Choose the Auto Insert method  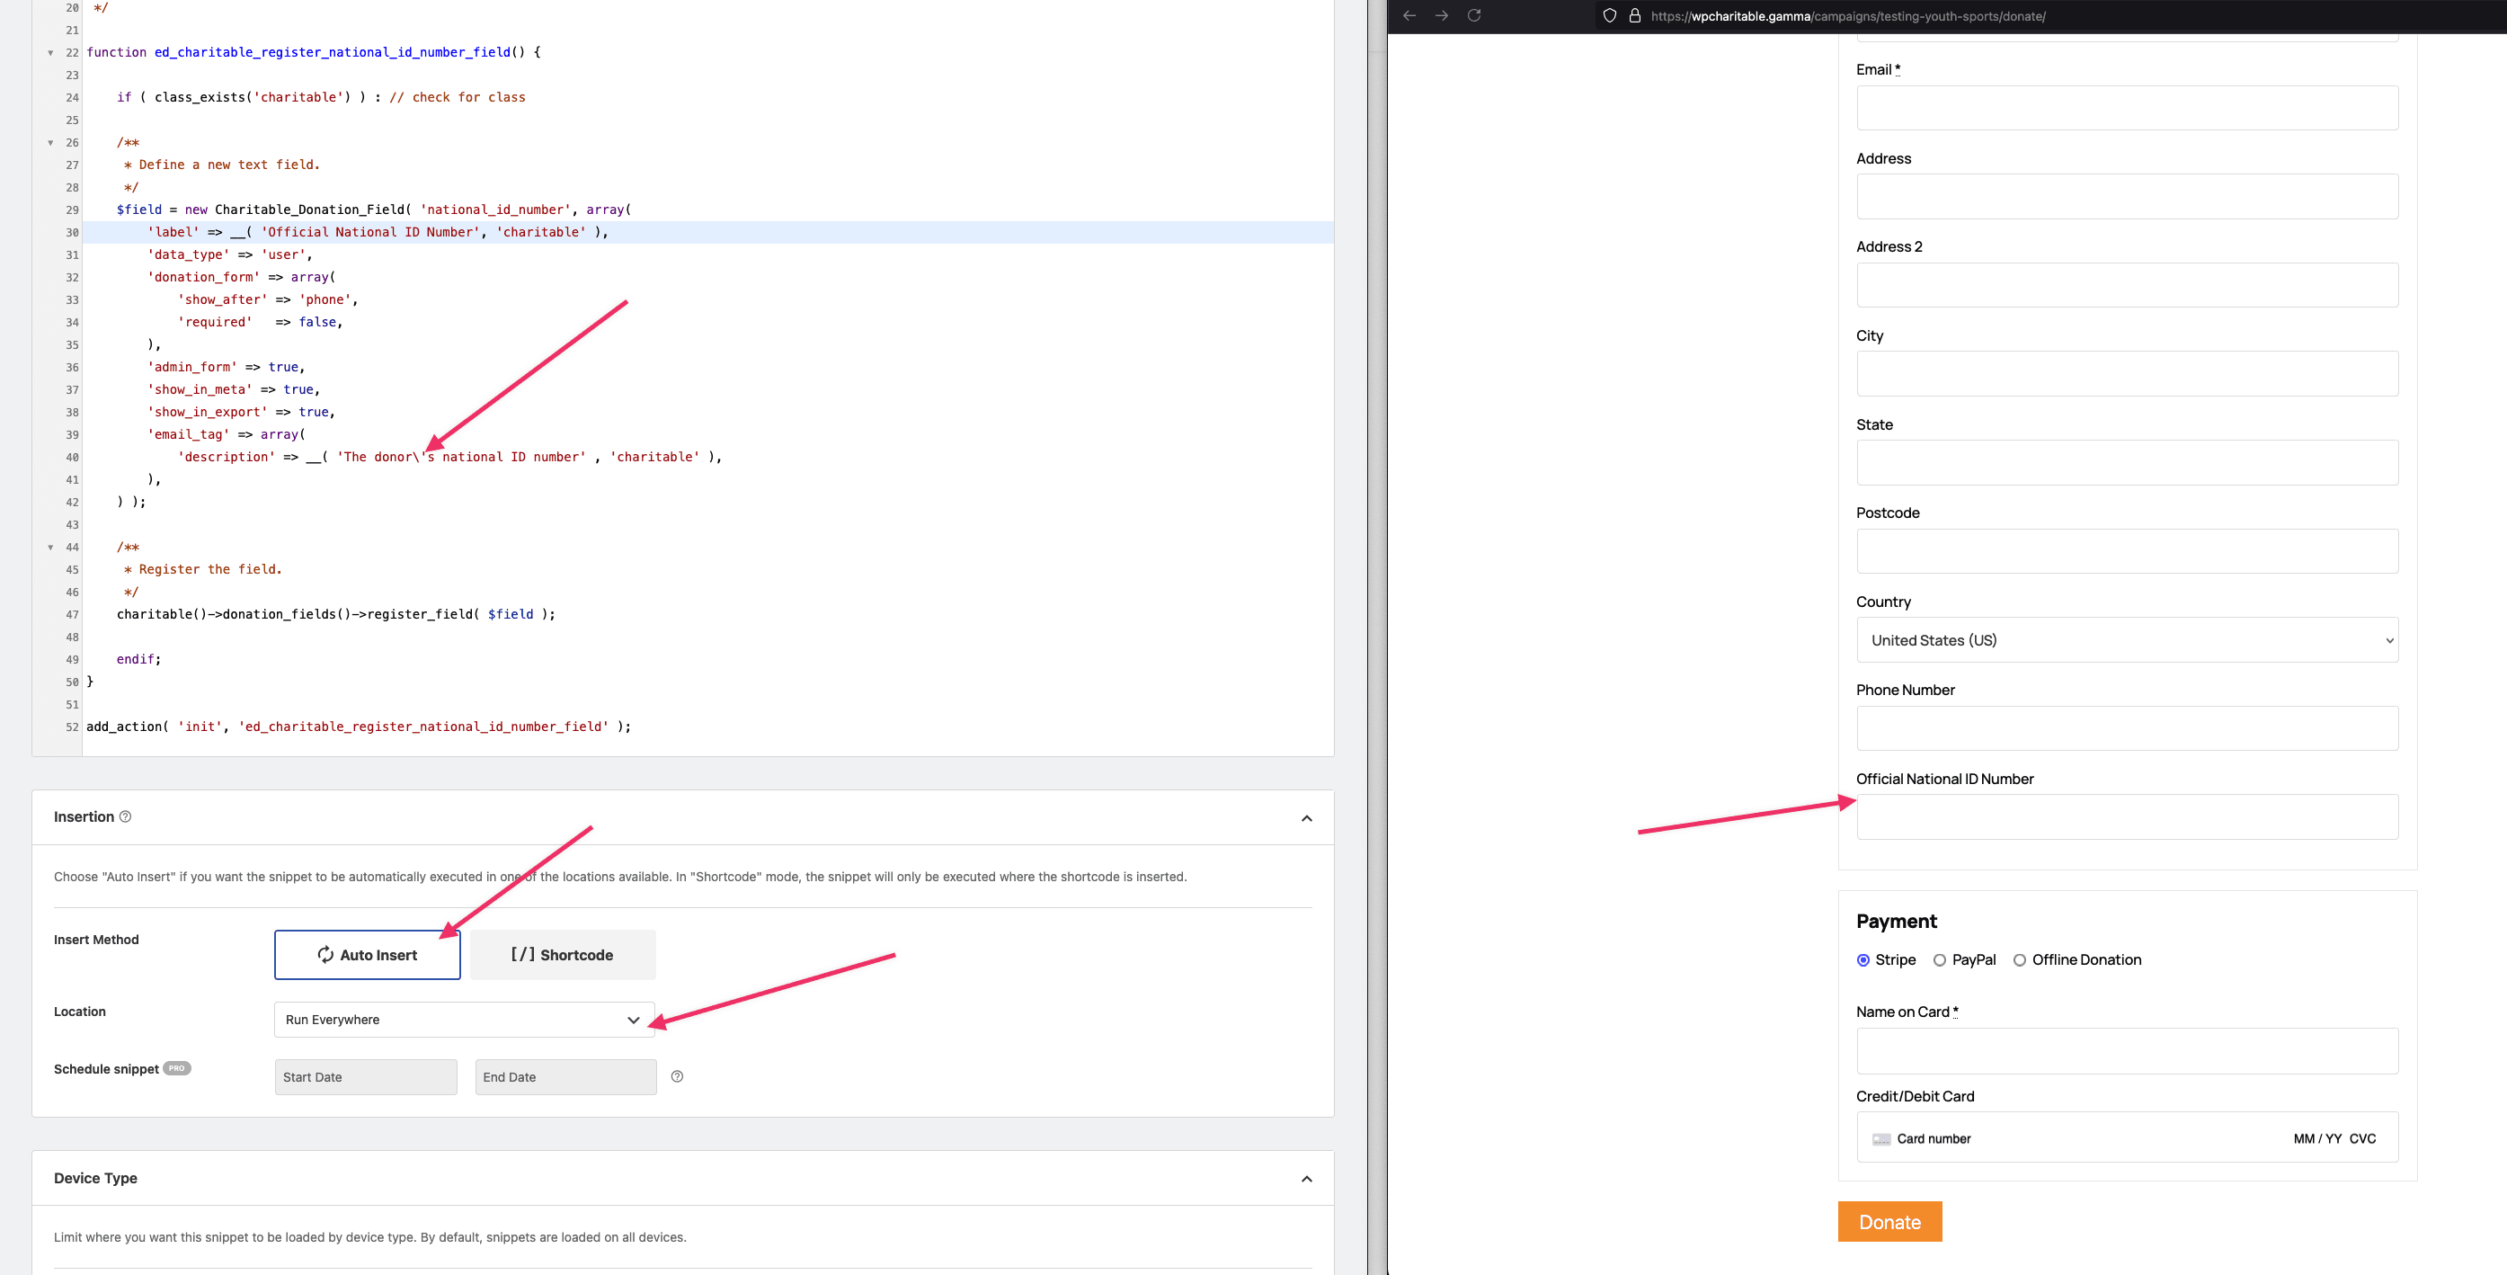[x=367, y=955]
